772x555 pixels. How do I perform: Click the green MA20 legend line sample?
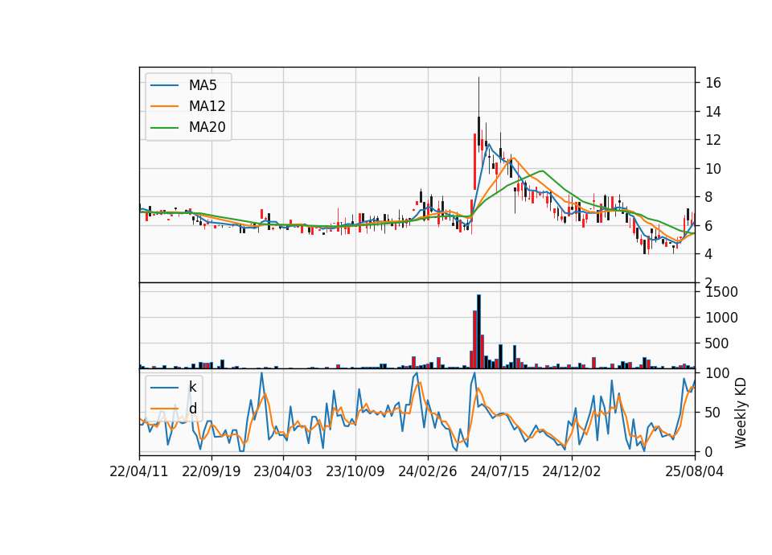tap(164, 127)
